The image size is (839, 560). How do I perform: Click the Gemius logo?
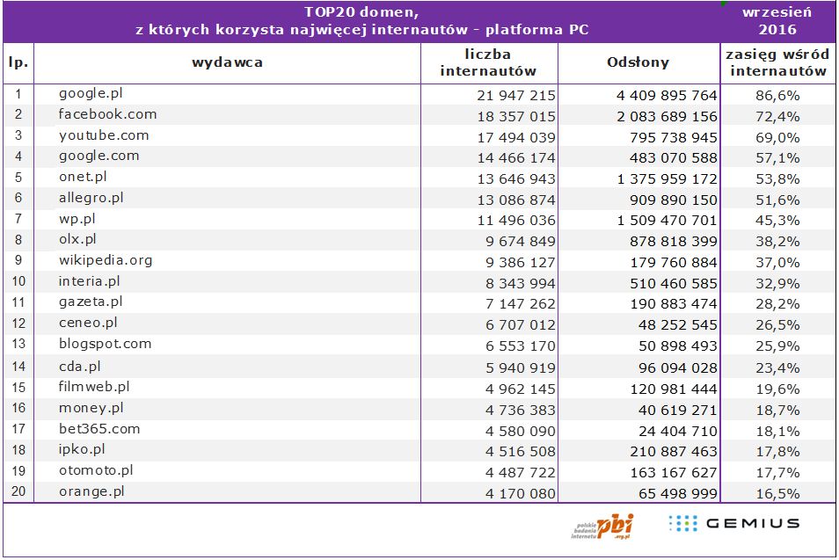[734, 523]
